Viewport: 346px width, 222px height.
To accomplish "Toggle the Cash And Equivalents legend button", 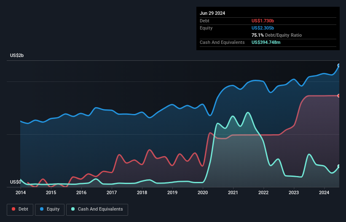I will tap(97, 209).
